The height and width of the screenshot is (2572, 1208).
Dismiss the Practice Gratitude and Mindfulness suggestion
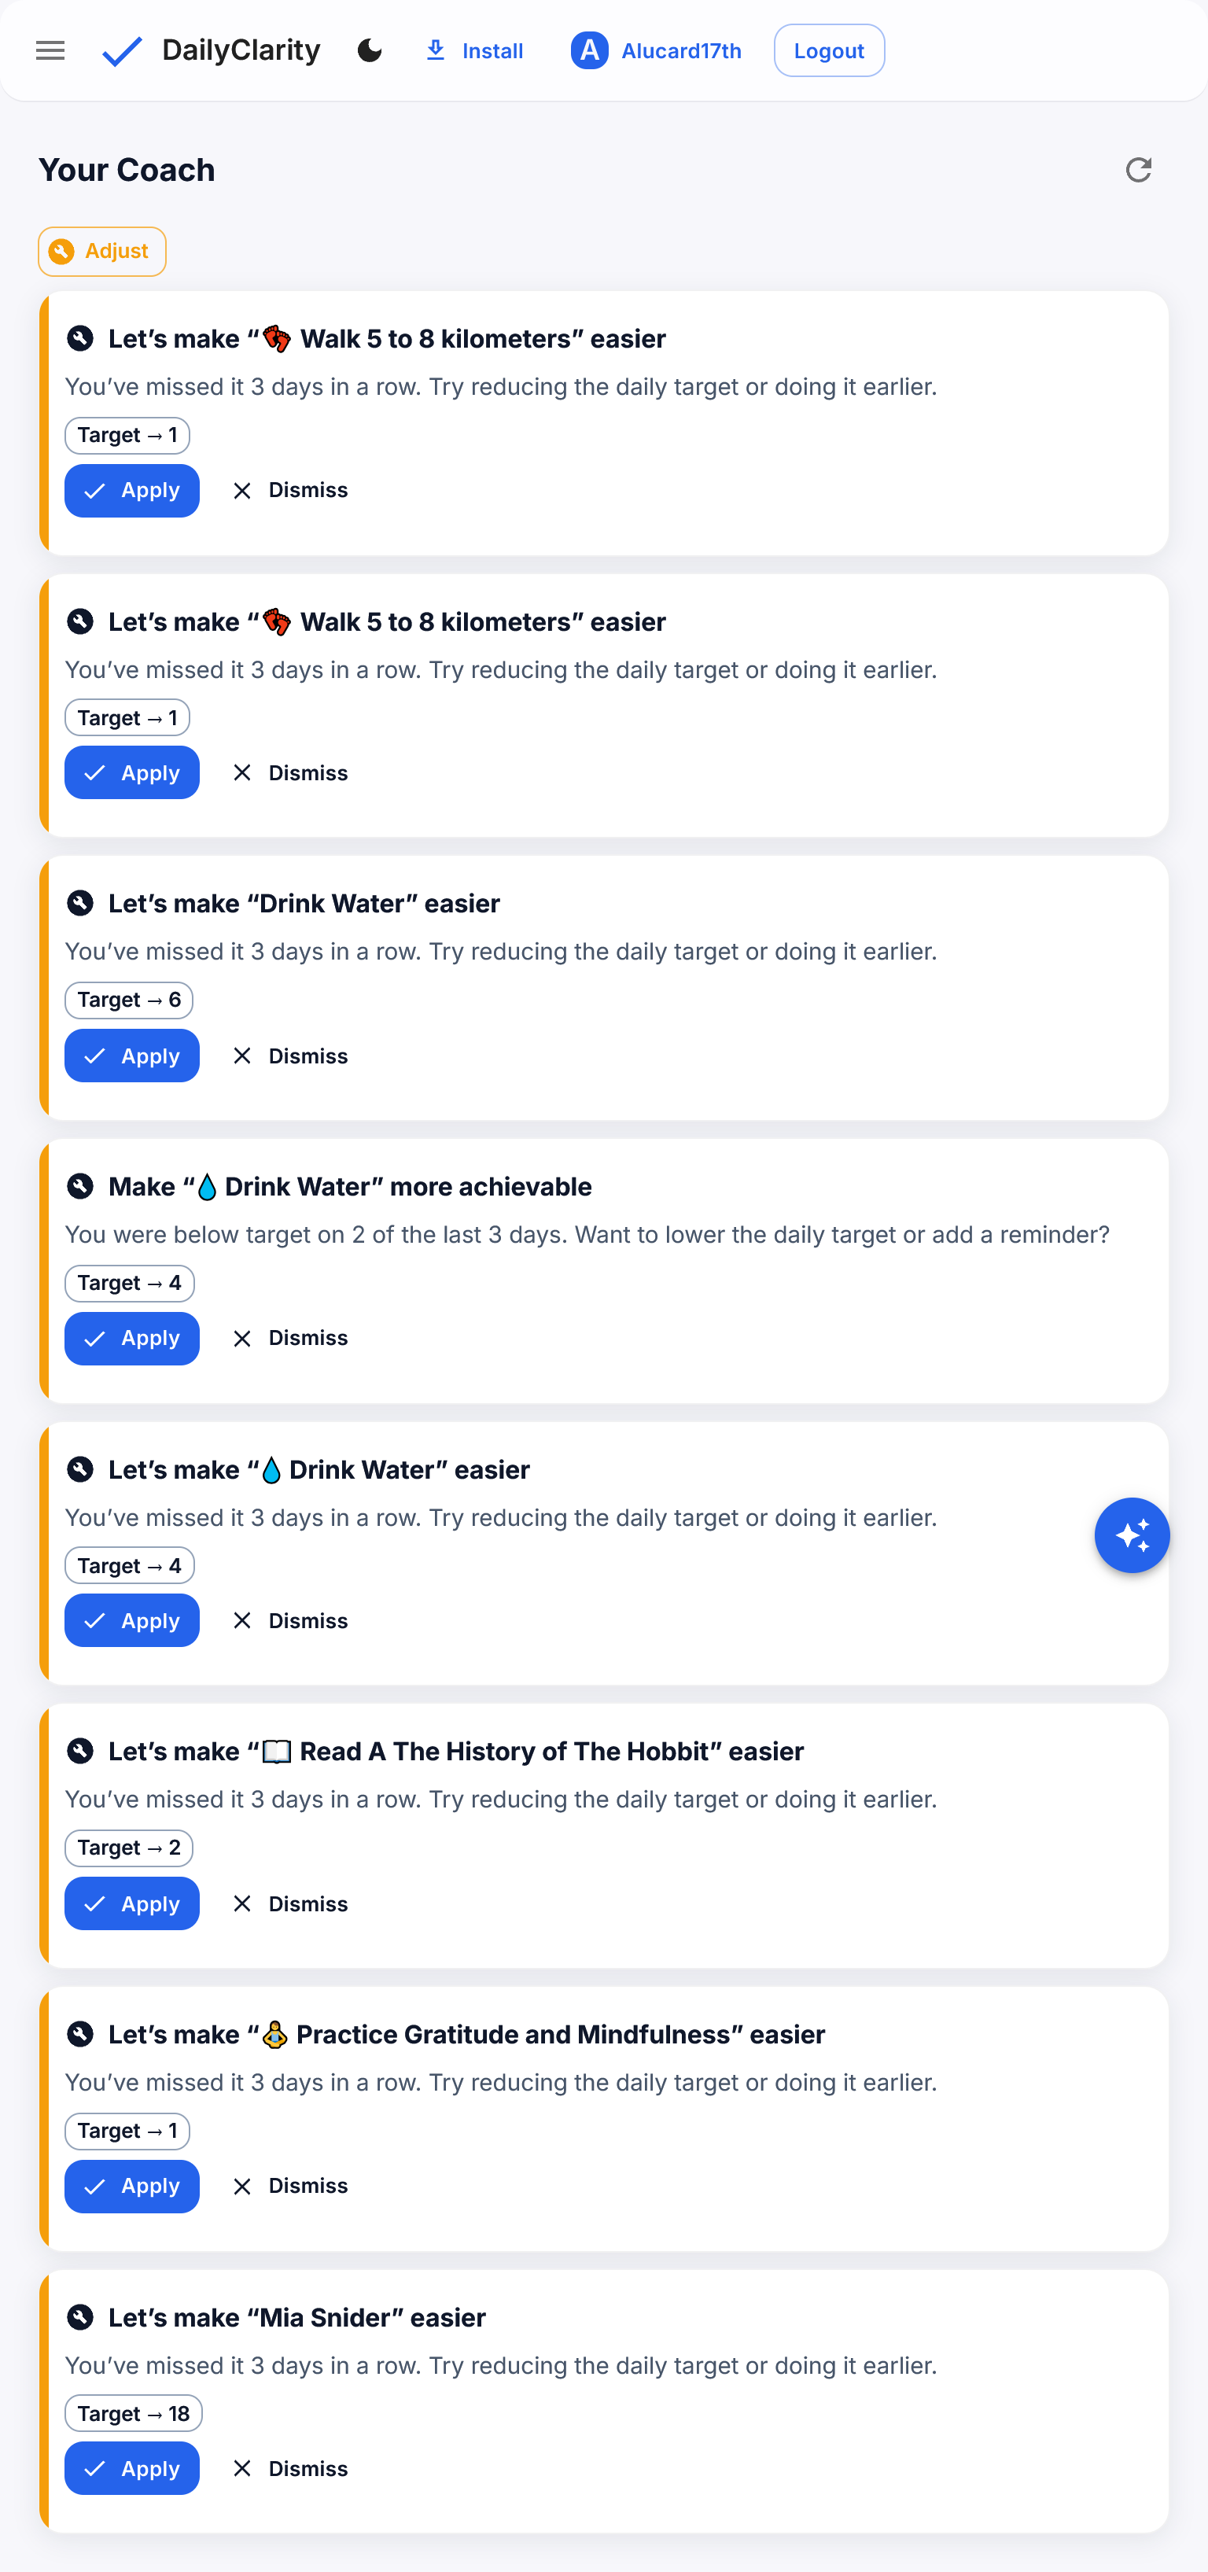[290, 2186]
